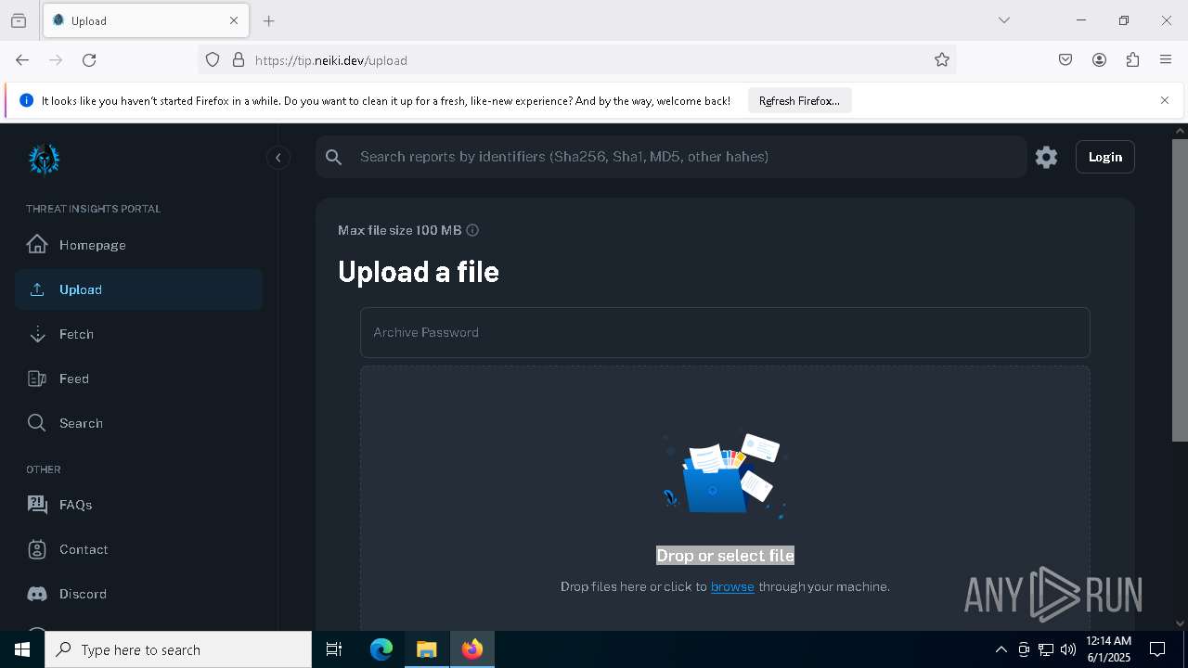Click the browser back arrow
Screen dimensions: 1188x668
[22, 60]
